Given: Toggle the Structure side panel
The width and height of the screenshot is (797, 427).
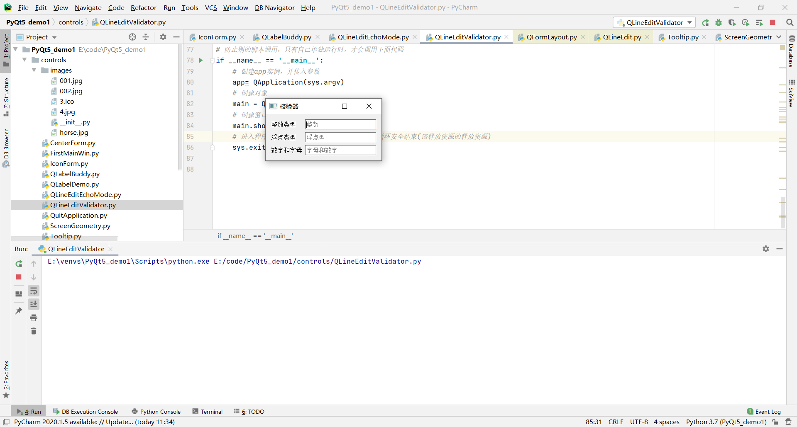Looking at the screenshot, I should coord(6,97).
